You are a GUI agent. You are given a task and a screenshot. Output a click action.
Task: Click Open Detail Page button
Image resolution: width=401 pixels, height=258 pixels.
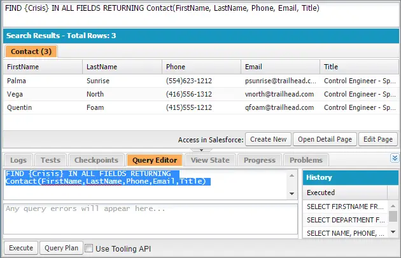[325, 139]
